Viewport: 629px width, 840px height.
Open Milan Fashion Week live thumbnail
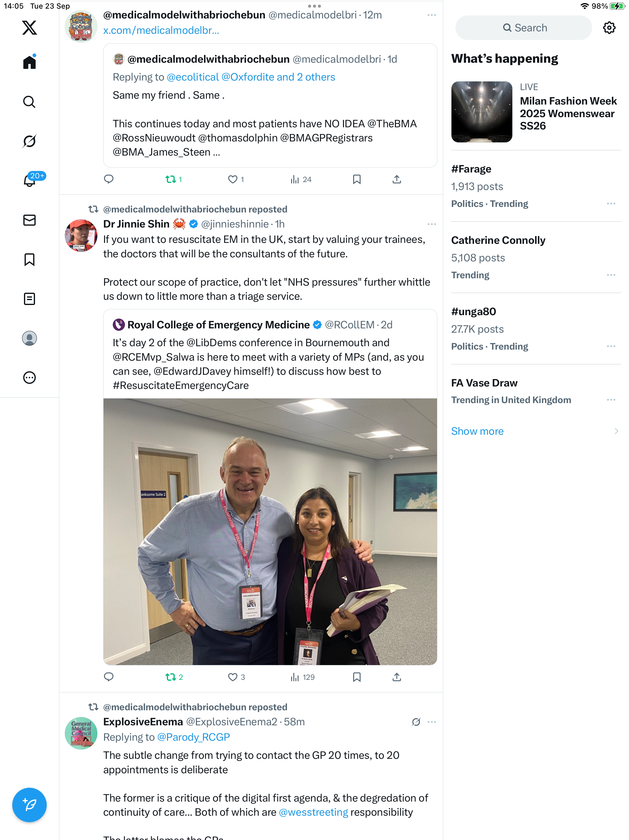(x=481, y=112)
